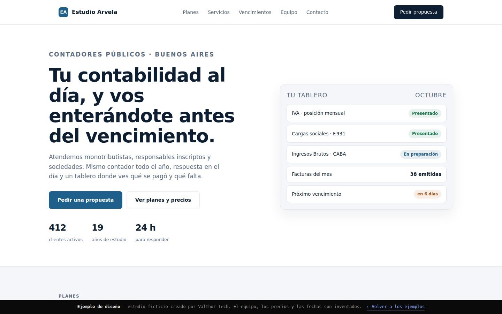Select Cargas sociales · F.931 row
Screen dimensions: 502x314
[x=366, y=134]
